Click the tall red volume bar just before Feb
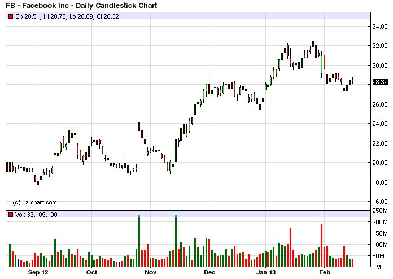 click(x=321, y=245)
